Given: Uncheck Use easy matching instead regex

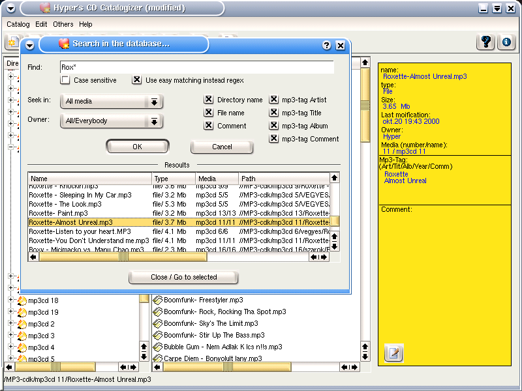Looking at the screenshot, I should coord(137,80).
